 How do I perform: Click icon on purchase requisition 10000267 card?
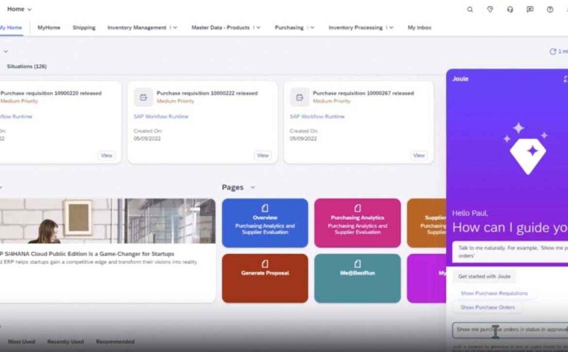coord(300,97)
